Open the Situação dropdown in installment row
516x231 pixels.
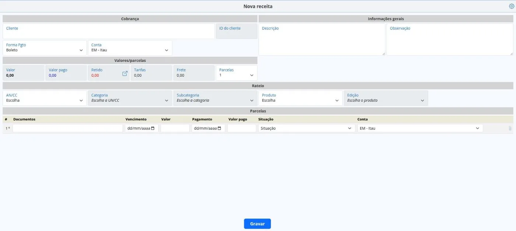306,128
